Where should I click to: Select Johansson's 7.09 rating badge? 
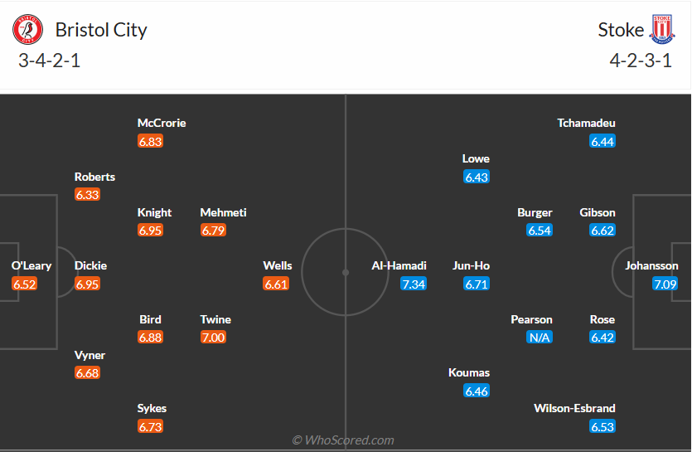[665, 284]
